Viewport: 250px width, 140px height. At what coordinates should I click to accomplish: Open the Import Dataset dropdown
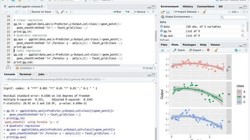click(186, 12)
